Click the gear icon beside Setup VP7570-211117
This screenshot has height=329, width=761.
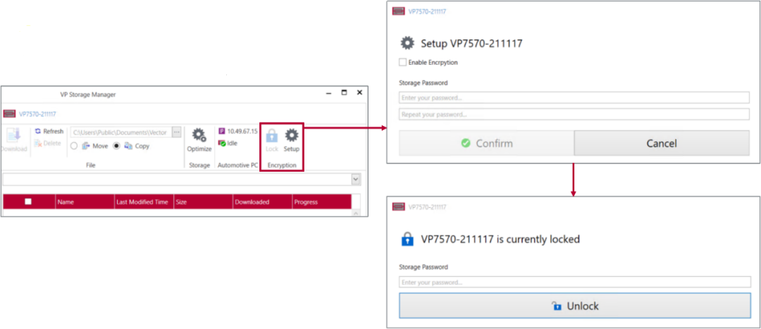coord(407,43)
